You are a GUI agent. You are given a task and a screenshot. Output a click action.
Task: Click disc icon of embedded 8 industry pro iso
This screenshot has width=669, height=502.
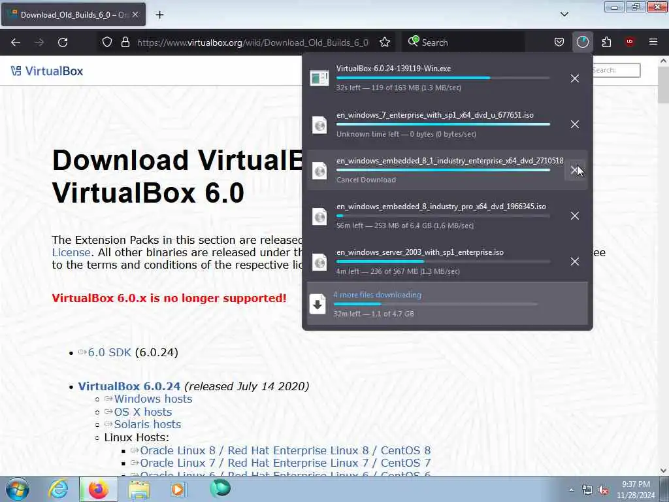(x=319, y=216)
